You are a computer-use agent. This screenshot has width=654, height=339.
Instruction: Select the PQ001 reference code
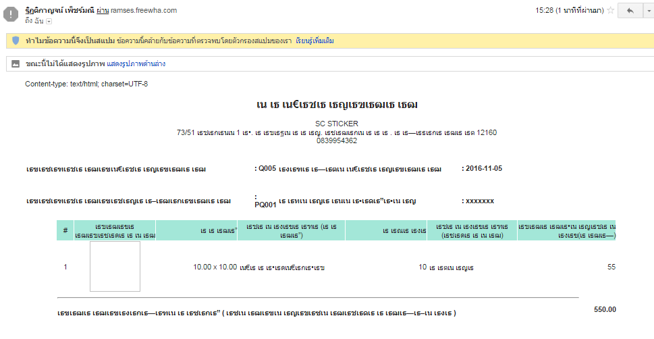(x=265, y=205)
